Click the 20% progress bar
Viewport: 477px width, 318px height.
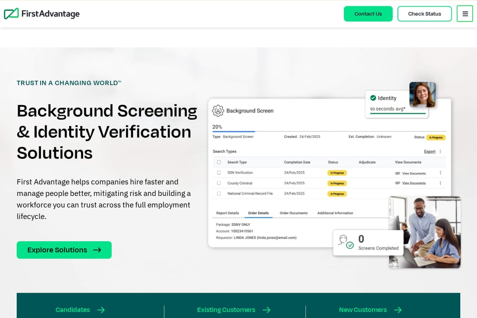pos(329,131)
